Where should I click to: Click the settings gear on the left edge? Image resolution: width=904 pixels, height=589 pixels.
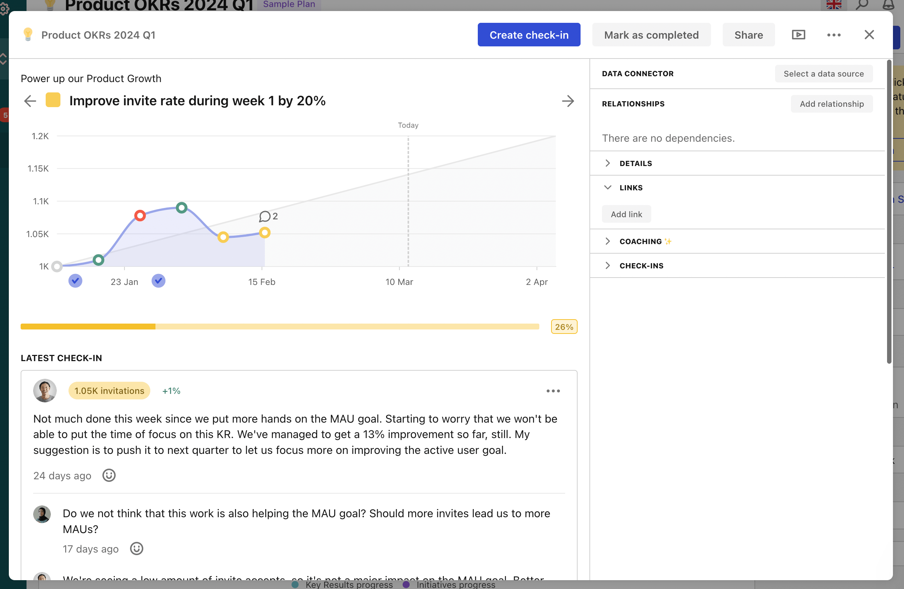[x=5, y=9]
